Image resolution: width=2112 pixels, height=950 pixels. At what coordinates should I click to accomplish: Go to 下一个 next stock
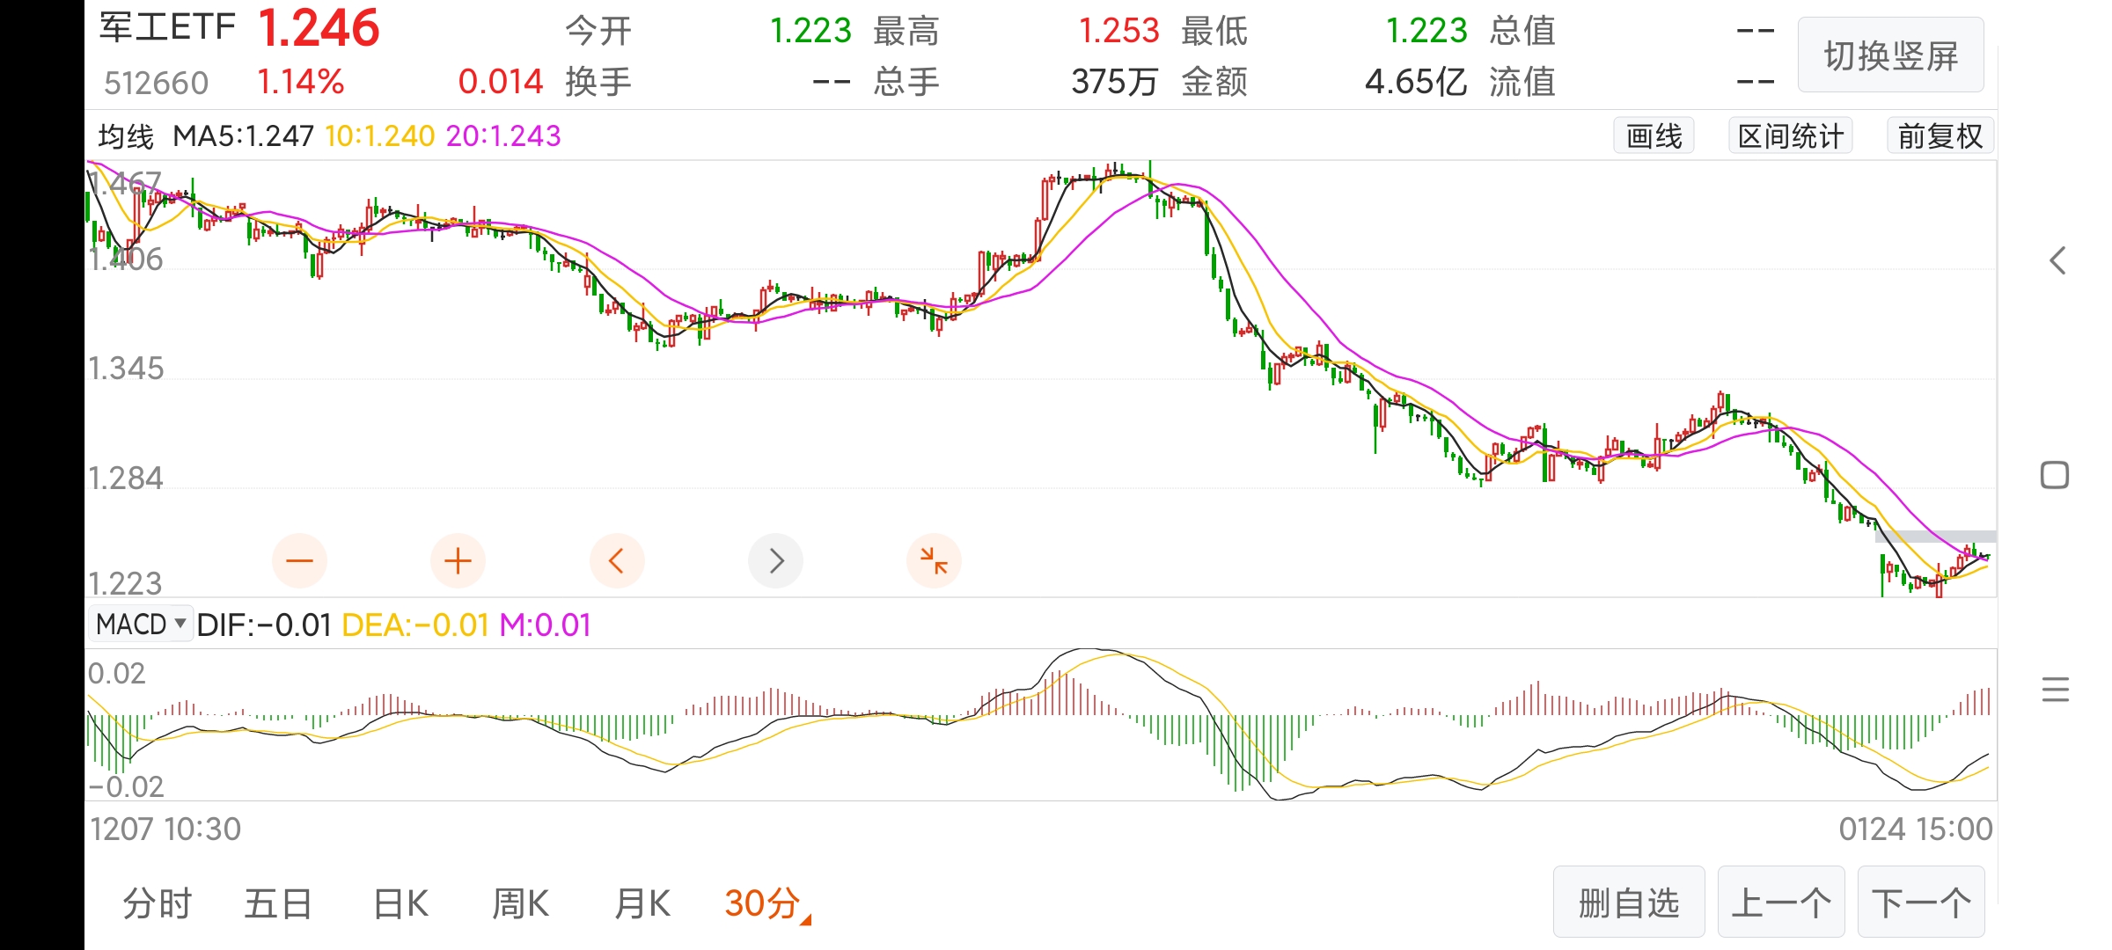(x=1920, y=902)
